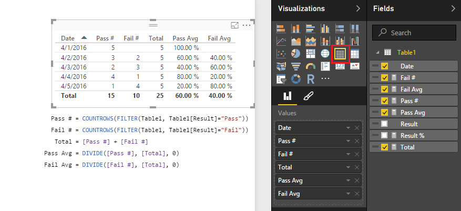This screenshot has height=211, width=461.
Task: Switch to the Fields (bar chart) tab
Action: coord(287,96)
